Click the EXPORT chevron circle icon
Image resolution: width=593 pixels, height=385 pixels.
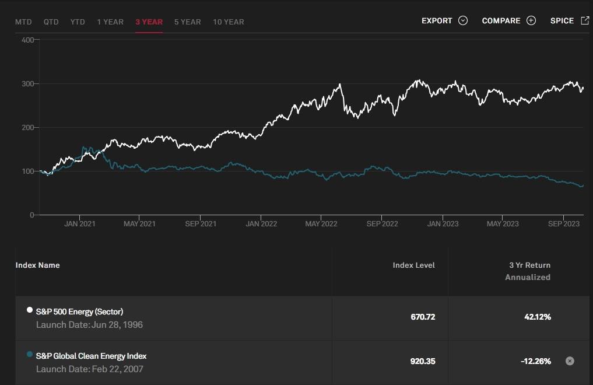tap(463, 20)
